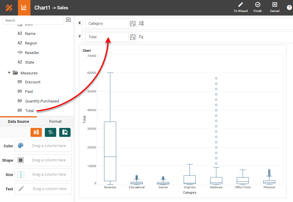Cancel the chart editing
Image resolution: width=293 pixels, height=202 pixels.
pyautogui.click(x=274, y=7)
